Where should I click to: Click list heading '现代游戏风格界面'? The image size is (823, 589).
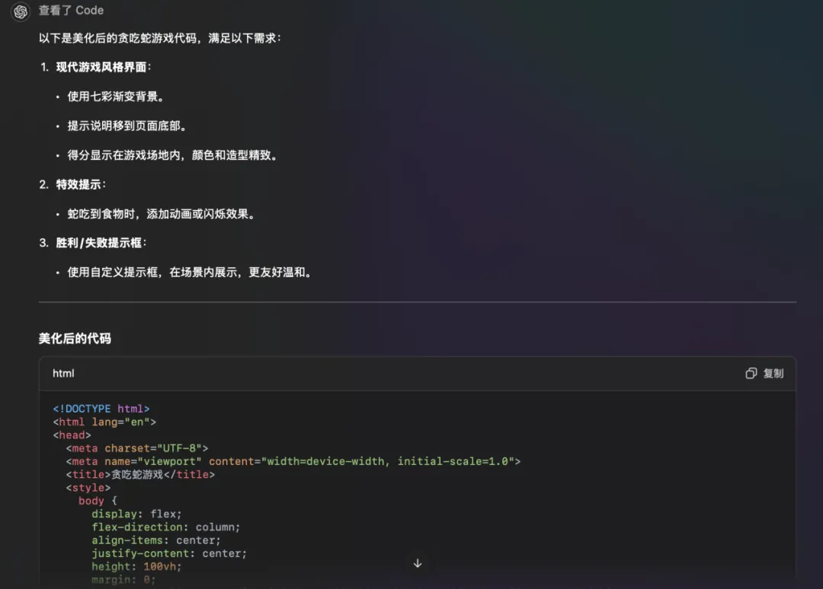click(101, 67)
